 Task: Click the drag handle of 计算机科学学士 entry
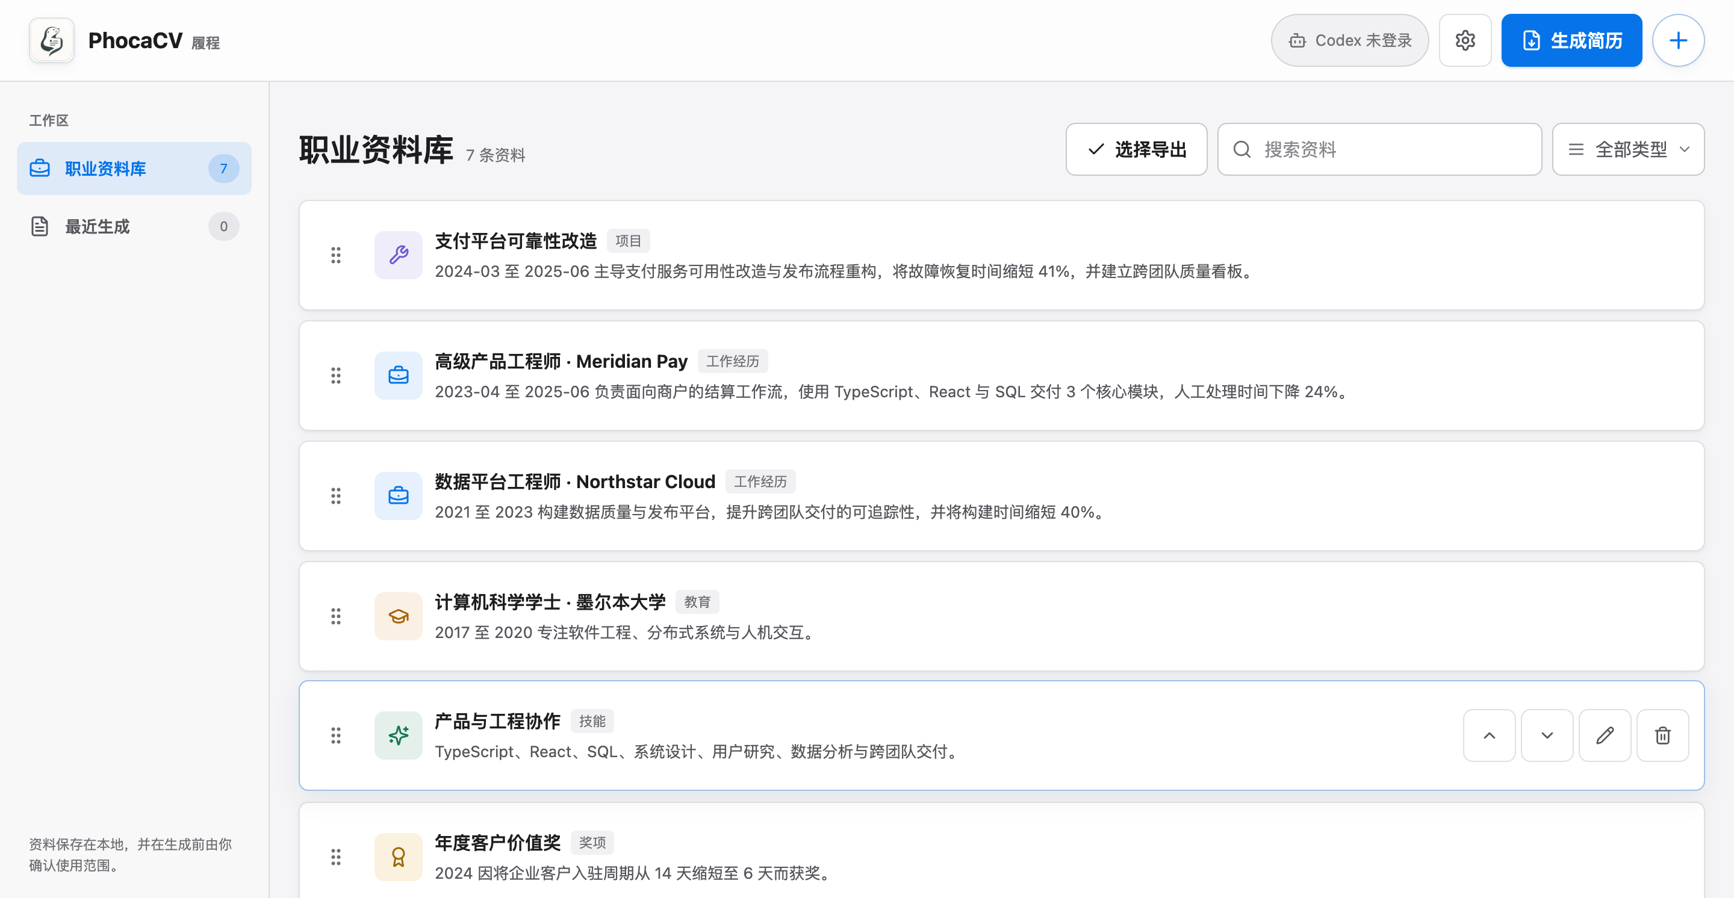(x=336, y=616)
